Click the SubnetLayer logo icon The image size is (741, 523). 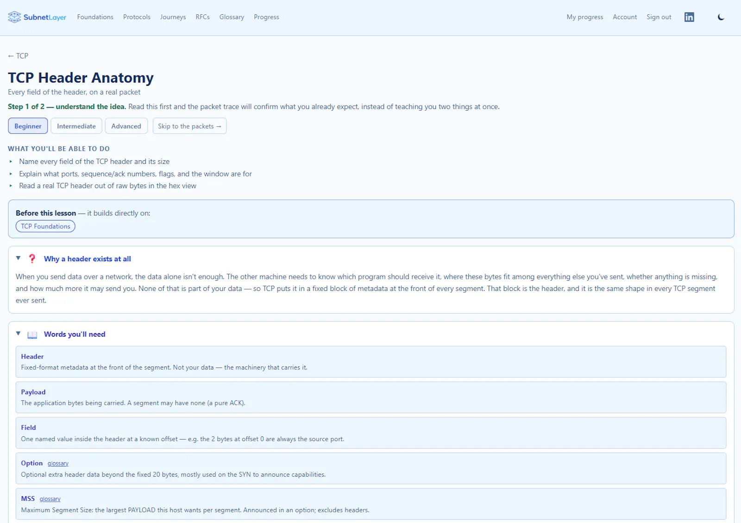click(14, 17)
